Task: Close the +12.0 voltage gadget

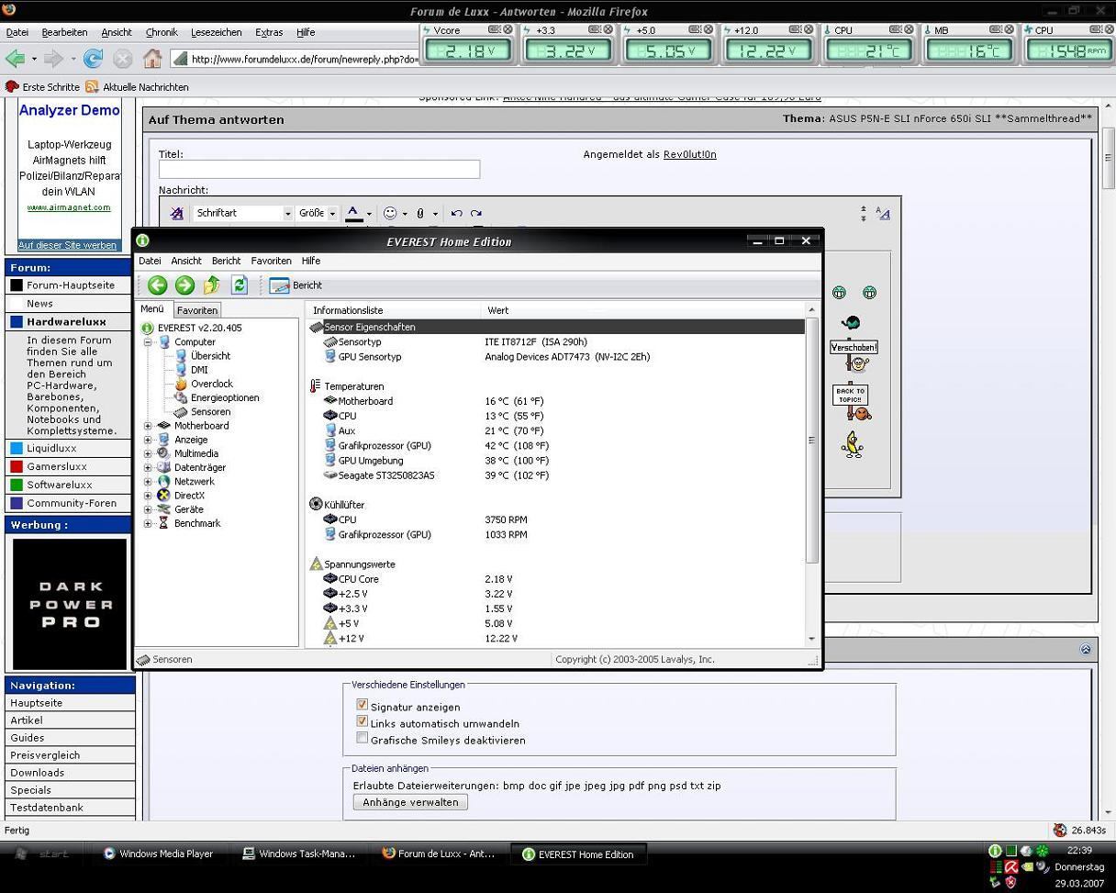Action: point(809,29)
